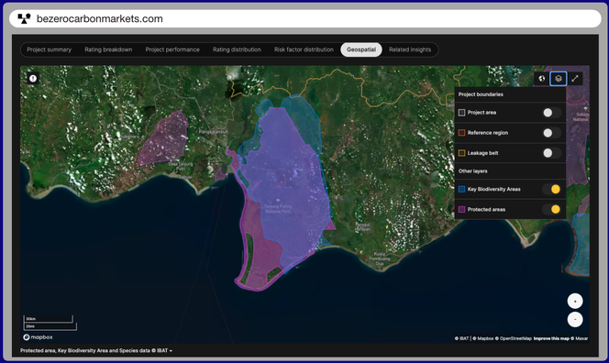Image resolution: width=609 pixels, height=363 pixels.
Task: Switch to Rating breakdown tab
Action: [x=108, y=49]
